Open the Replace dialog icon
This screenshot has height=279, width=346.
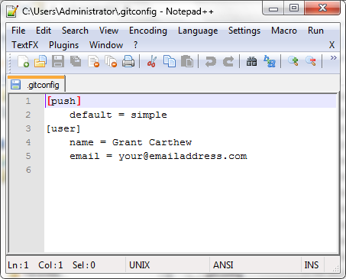[x=270, y=61]
